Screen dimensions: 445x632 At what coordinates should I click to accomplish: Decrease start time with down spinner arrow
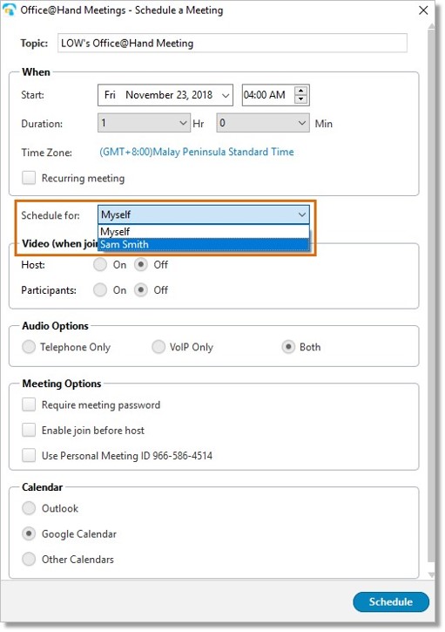pos(300,99)
